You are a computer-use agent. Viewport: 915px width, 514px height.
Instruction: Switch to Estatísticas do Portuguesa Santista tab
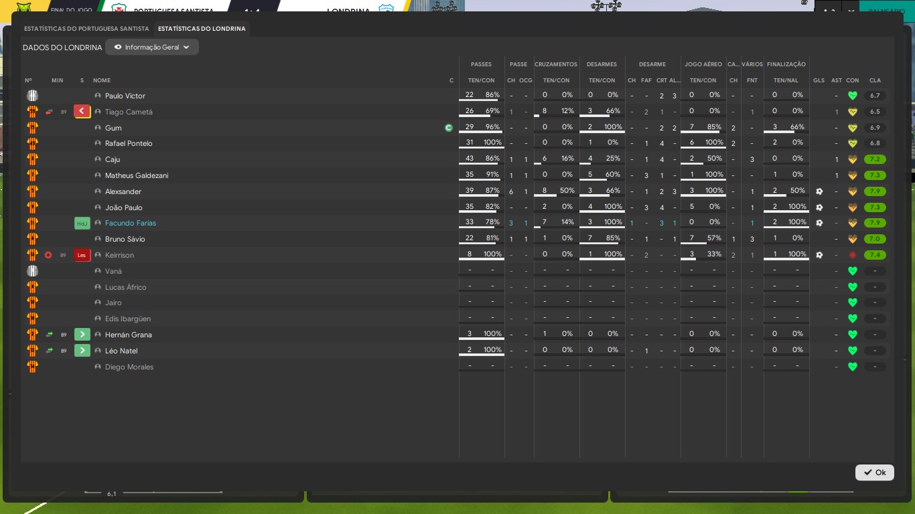coord(86,29)
